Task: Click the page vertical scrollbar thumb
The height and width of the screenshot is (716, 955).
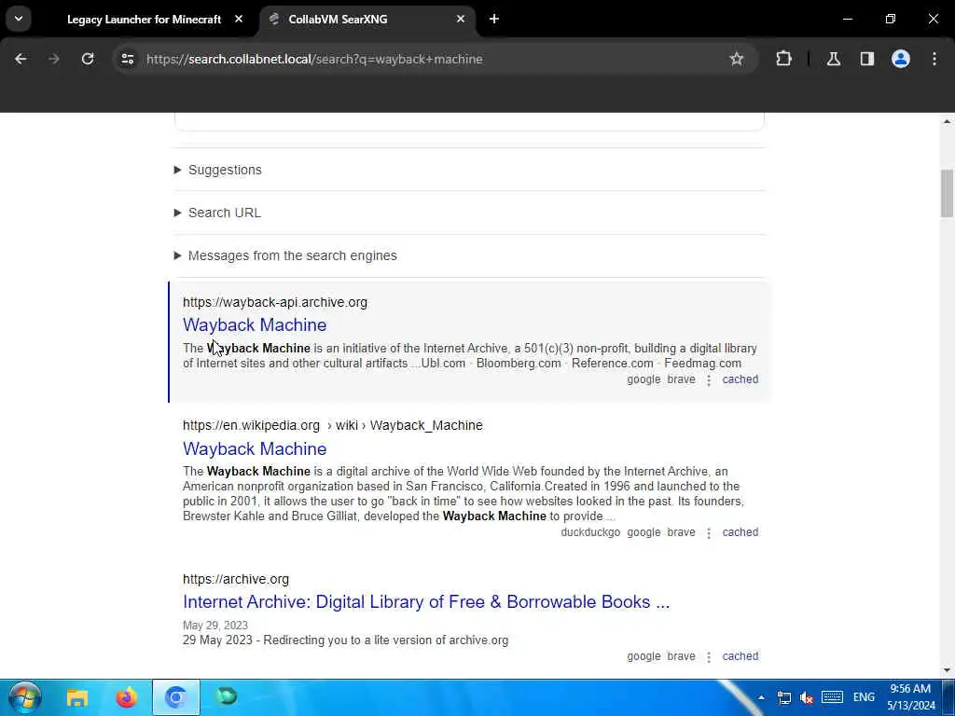Action: click(947, 193)
